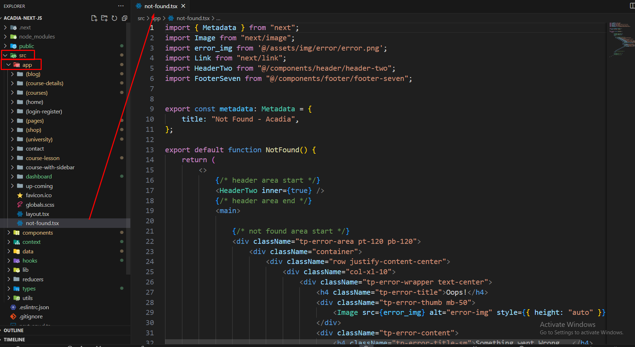Open the up-coming folder
635x347 pixels.
[x=39, y=186]
